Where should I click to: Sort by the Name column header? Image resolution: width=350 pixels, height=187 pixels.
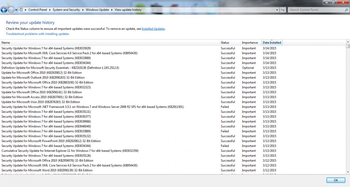pos(110,43)
